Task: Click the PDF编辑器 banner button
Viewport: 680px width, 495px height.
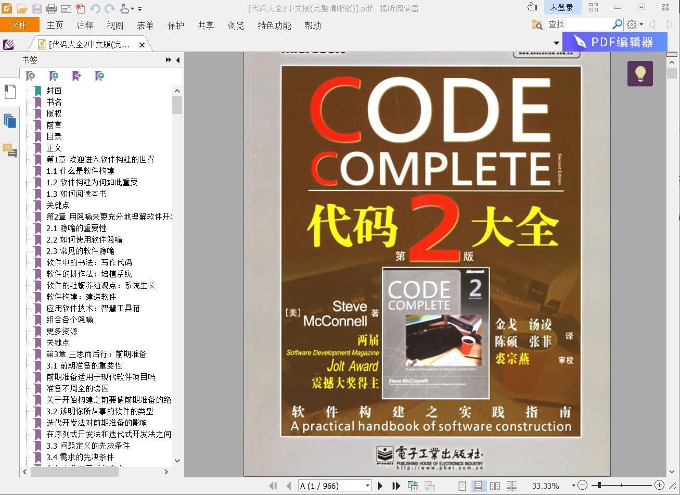Action: (x=614, y=42)
